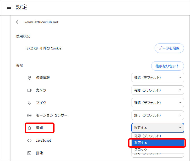190x161 pixels.
Task: Collapse the 通知 dropdown showing 許可する
Action: coord(158,128)
